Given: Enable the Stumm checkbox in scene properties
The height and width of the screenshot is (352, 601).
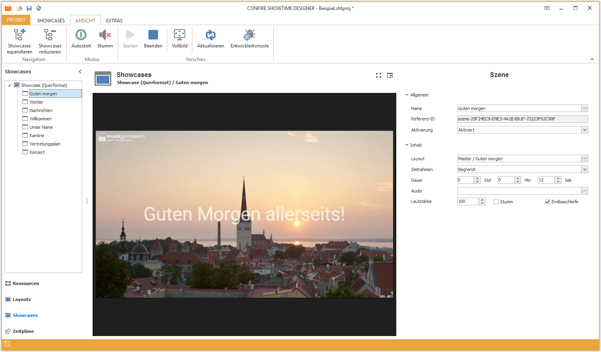Looking at the screenshot, I should tap(496, 202).
